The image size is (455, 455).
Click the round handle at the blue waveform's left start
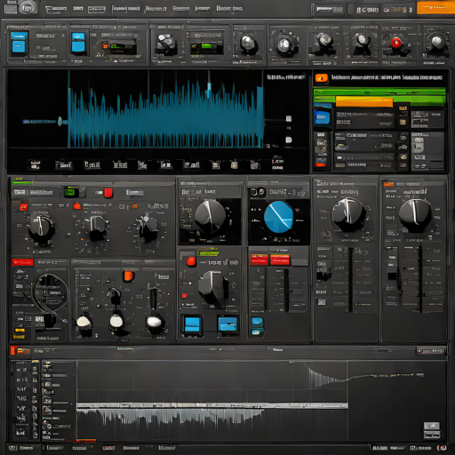click(60, 121)
